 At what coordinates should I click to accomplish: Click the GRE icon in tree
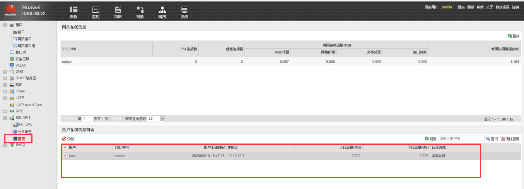(x=12, y=111)
